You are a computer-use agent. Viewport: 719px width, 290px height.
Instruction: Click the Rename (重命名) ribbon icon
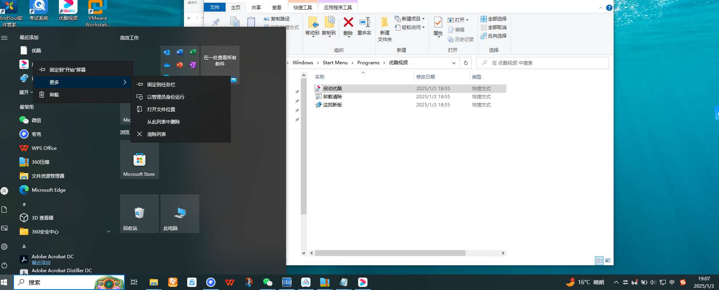point(364,22)
